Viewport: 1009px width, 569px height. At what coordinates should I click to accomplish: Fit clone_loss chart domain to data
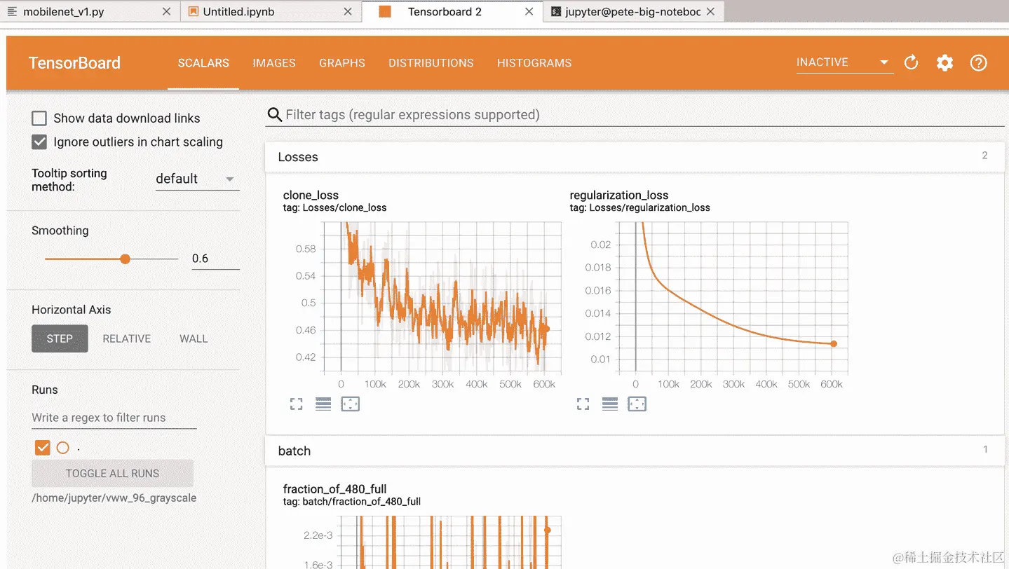[x=350, y=404]
